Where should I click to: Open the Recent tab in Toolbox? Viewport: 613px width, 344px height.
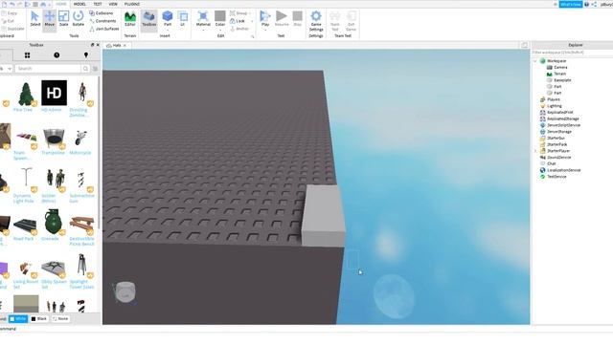click(57, 55)
